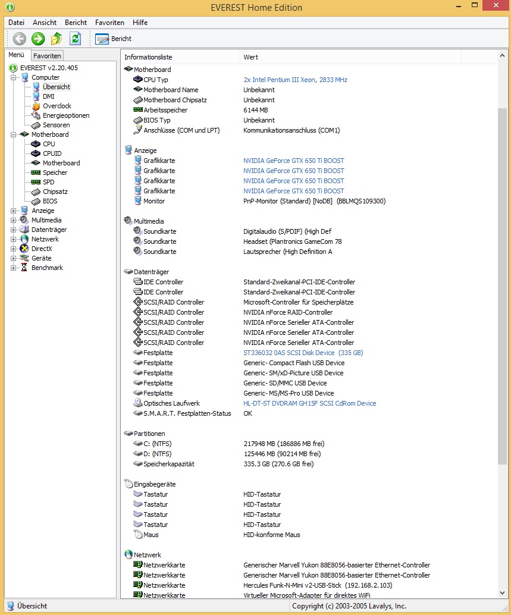Click the Optisches Laufwerk disc icon
This screenshot has height=615, width=511.
coord(137,403)
